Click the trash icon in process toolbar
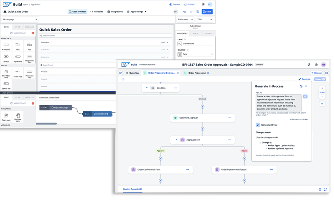 (x=124, y=79)
